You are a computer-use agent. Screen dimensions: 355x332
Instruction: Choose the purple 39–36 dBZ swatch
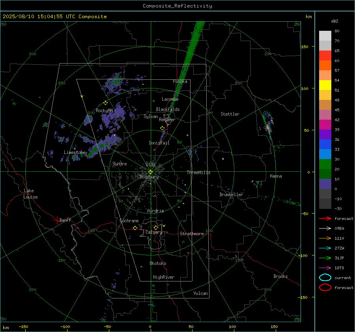[325, 135]
